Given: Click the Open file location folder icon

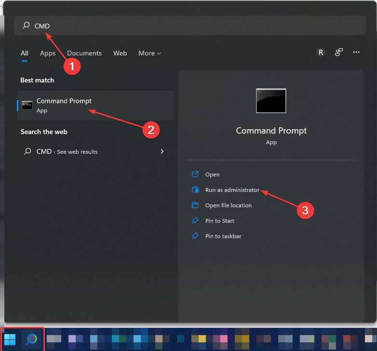Looking at the screenshot, I should pyautogui.click(x=195, y=205).
